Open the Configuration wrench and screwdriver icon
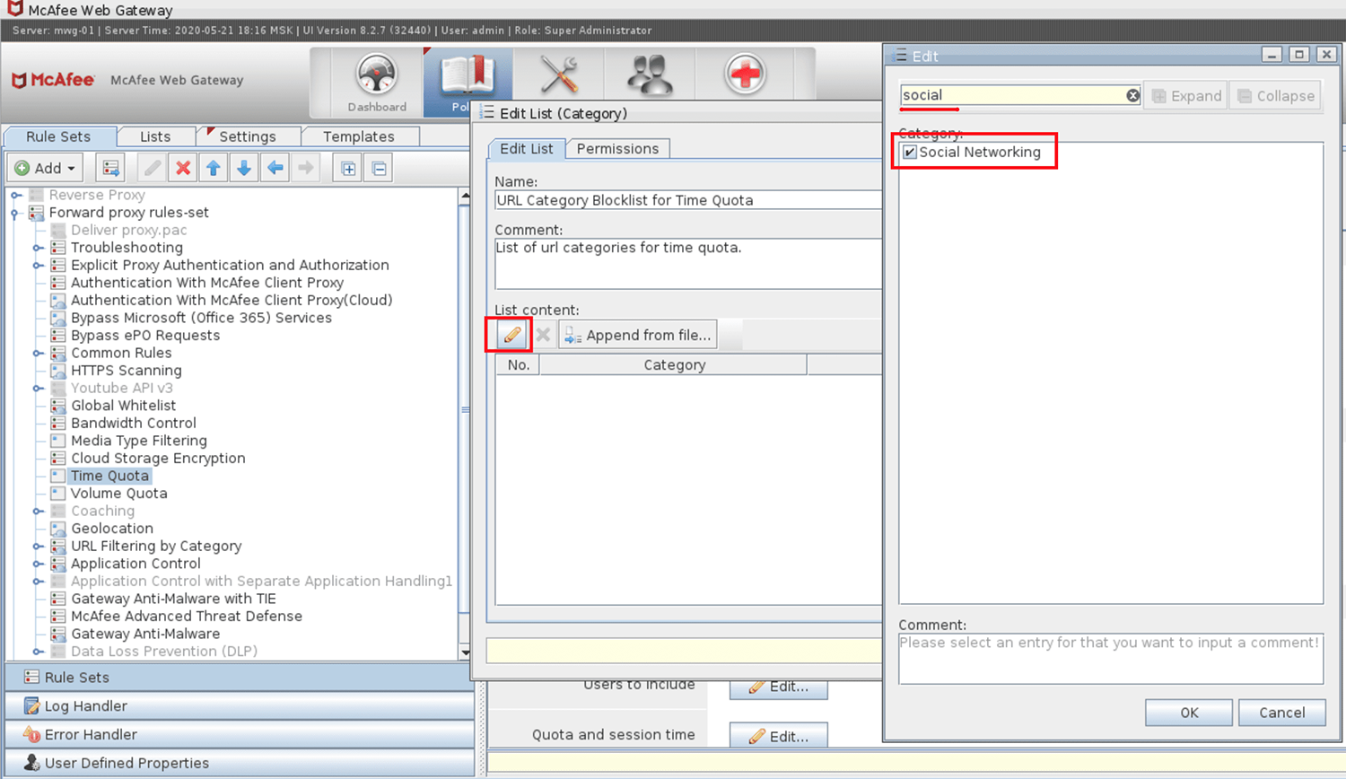The width and height of the screenshot is (1346, 779). tap(559, 75)
